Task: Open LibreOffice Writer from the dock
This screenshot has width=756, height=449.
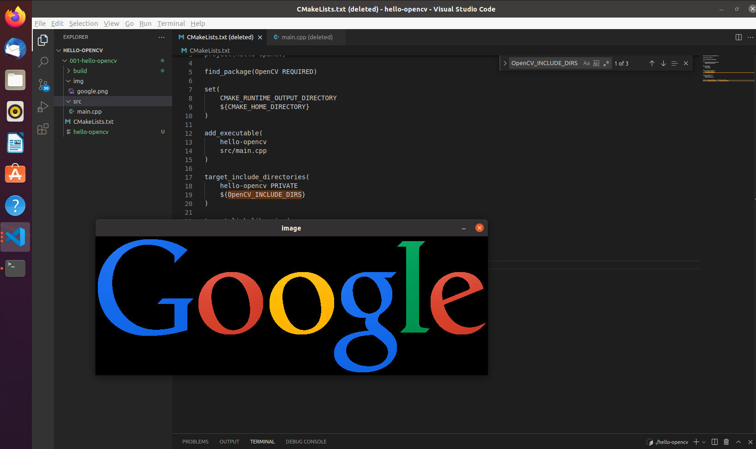Action: click(x=15, y=143)
